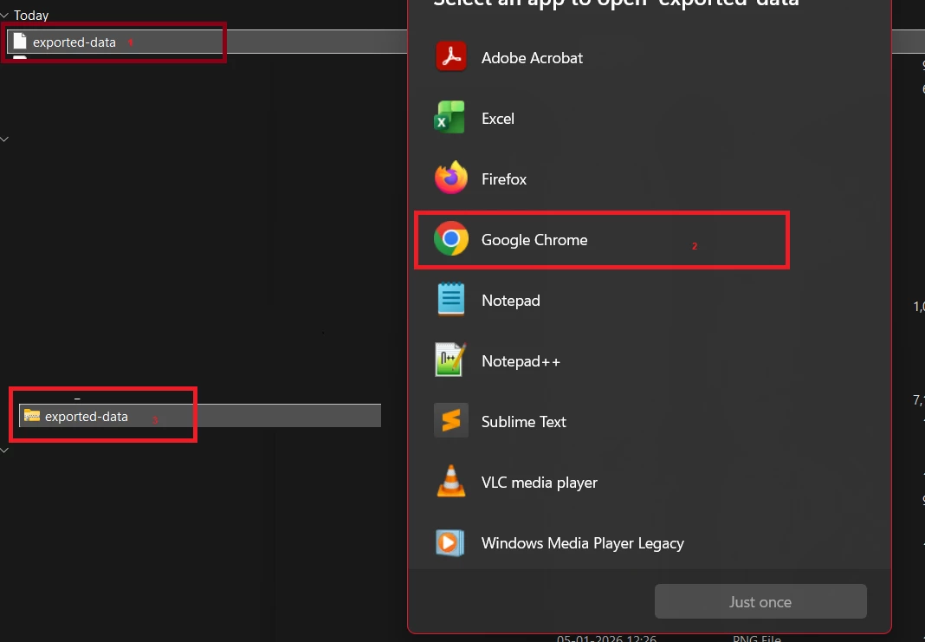Choose Windows Media Player Legacy
Screen dimensions: 925x642
pyautogui.click(x=649, y=543)
